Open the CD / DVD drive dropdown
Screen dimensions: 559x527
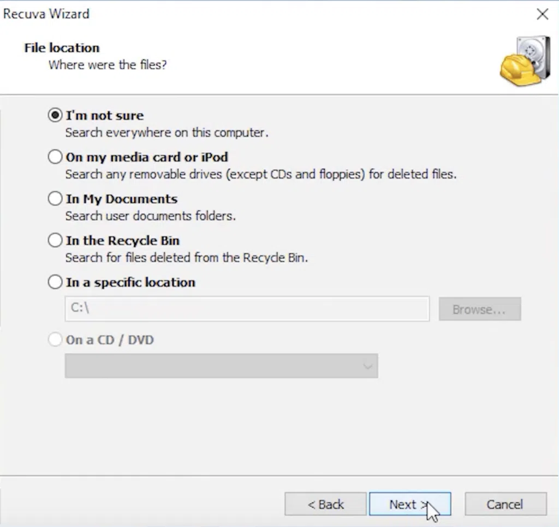pyautogui.click(x=221, y=366)
